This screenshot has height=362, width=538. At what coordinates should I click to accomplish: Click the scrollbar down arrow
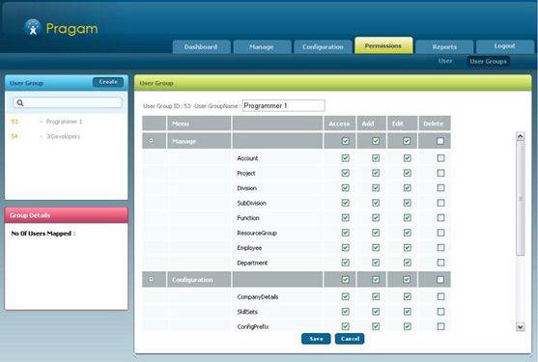coord(521,327)
